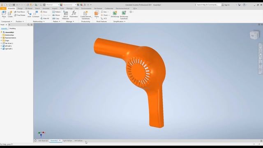Click the Shrinkwrap Substitute tool
Screen dimensions: 263x148
point(124,15)
